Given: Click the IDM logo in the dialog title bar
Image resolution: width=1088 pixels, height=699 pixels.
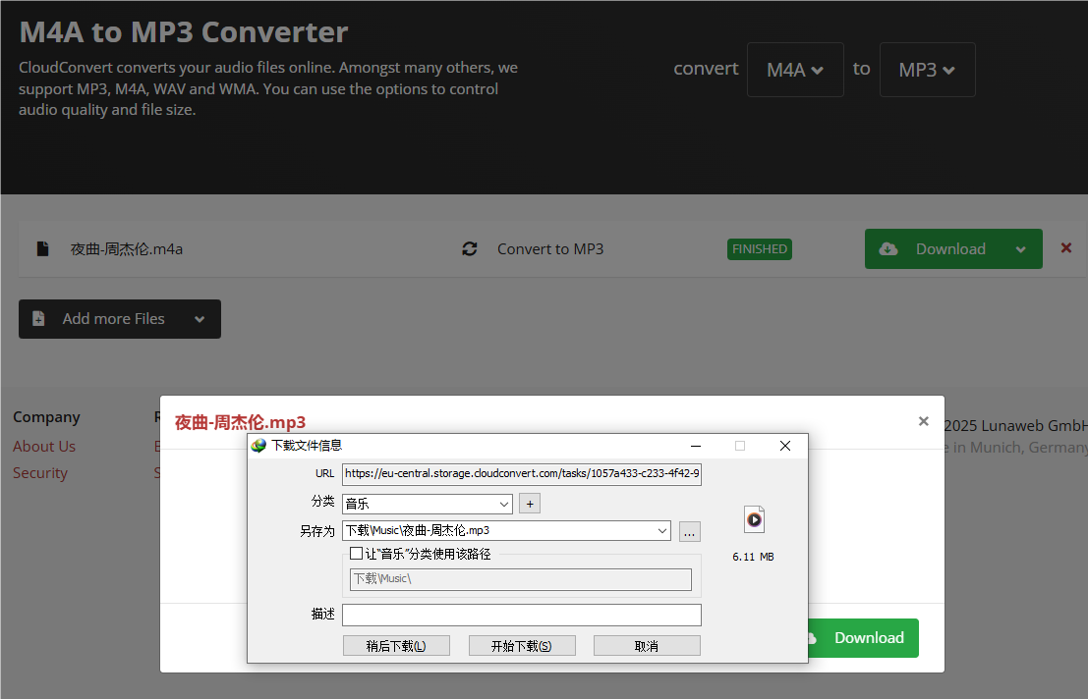Looking at the screenshot, I should [258, 446].
